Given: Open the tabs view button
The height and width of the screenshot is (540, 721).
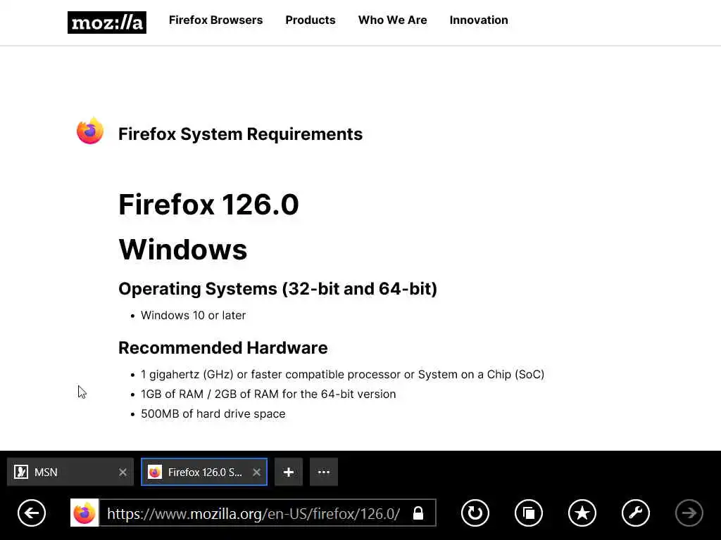Looking at the screenshot, I should (x=529, y=513).
